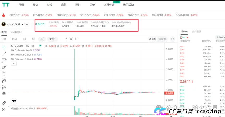Show both bids and asks order book view

(181, 37)
